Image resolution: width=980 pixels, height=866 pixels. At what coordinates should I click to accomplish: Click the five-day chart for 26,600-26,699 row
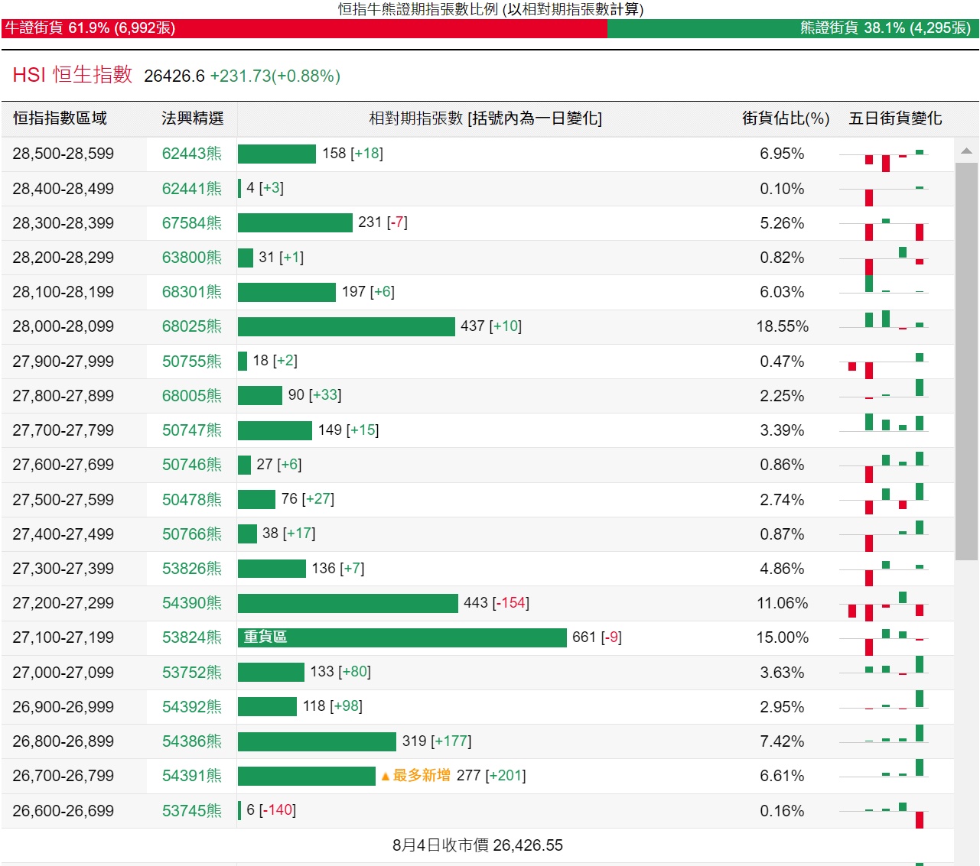(886, 812)
